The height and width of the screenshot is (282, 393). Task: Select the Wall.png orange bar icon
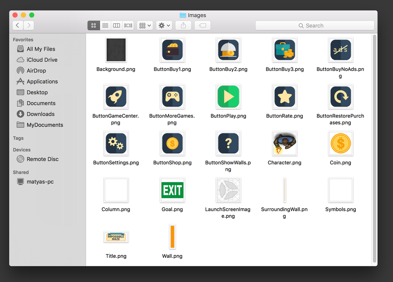pyautogui.click(x=172, y=237)
